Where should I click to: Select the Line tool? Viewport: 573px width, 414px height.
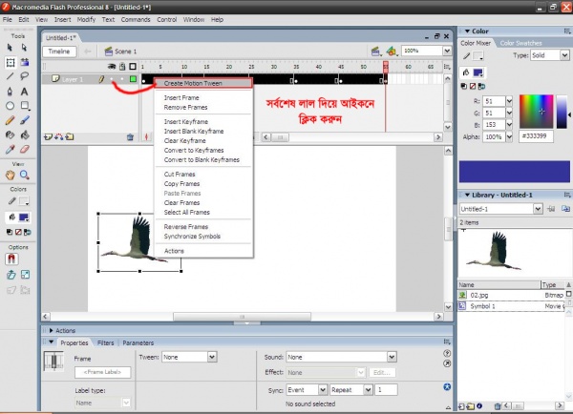coord(10,76)
